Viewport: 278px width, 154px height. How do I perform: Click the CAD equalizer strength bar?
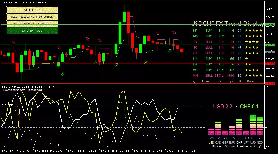point(218,128)
